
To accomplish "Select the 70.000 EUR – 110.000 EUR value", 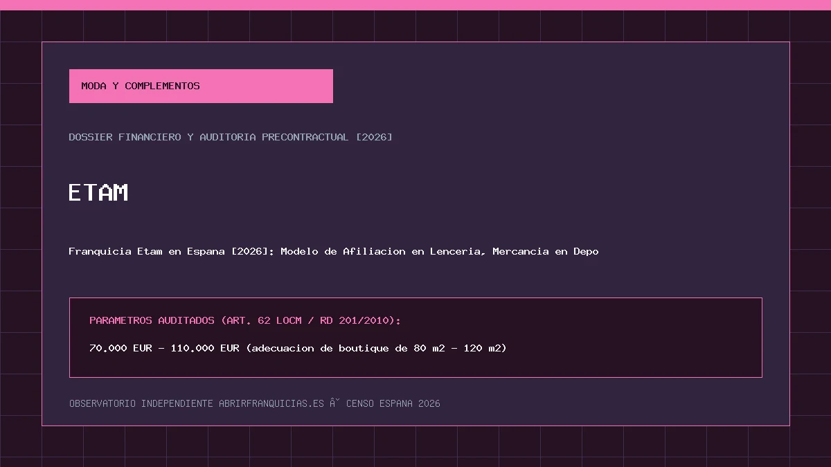I will 298,348.
